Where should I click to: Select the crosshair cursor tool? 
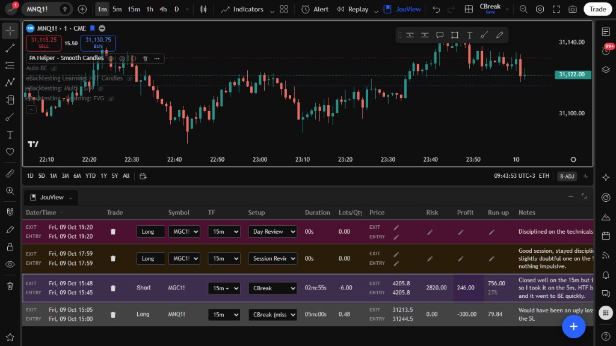(10, 31)
